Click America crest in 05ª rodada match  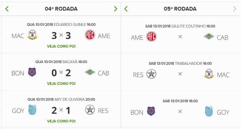pyautogui.click(x=151, y=37)
